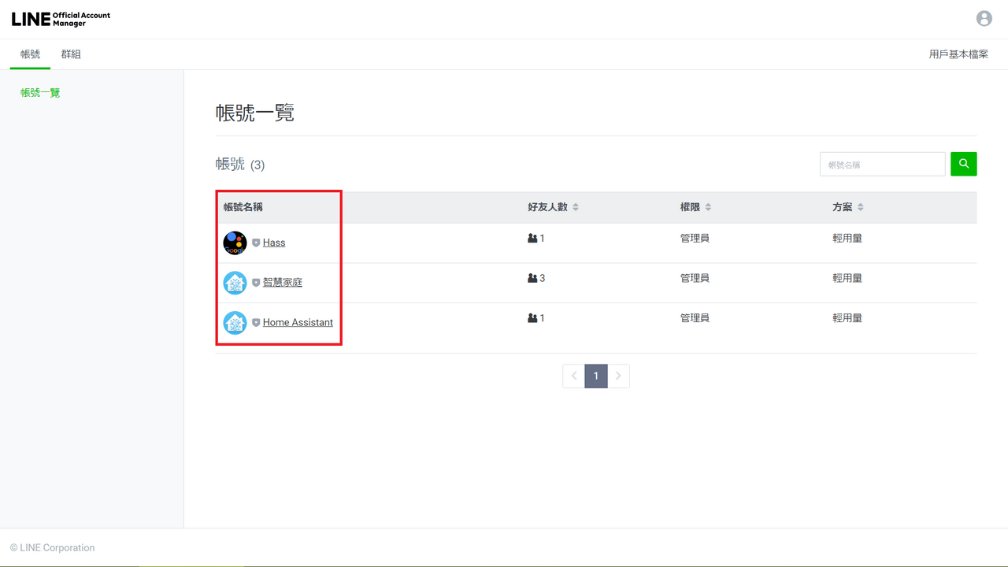Click 管理員 in the 智慧家庭 row
This screenshot has width=1008, height=567.
pos(695,278)
